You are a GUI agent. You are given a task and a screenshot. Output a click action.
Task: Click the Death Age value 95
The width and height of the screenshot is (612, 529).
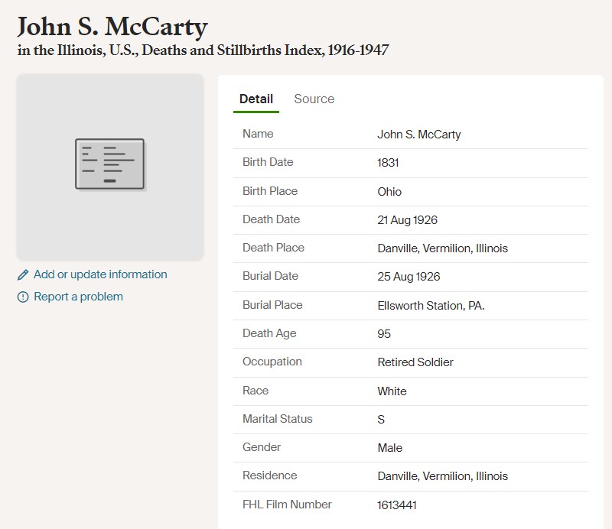[384, 334]
